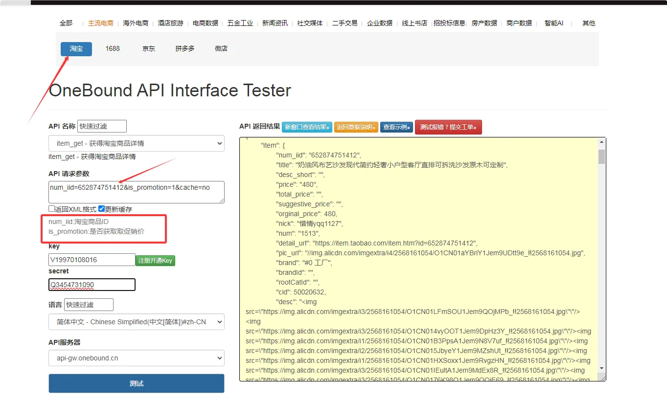Open the 商户数据 category
667x402 pixels.
click(x=519, y=23)
